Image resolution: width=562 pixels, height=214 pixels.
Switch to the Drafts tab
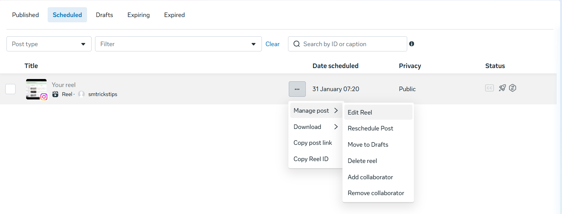(104, 15)
